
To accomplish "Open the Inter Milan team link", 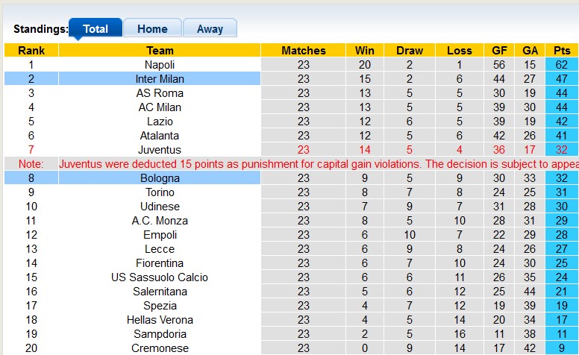I will tap(160, 79).
